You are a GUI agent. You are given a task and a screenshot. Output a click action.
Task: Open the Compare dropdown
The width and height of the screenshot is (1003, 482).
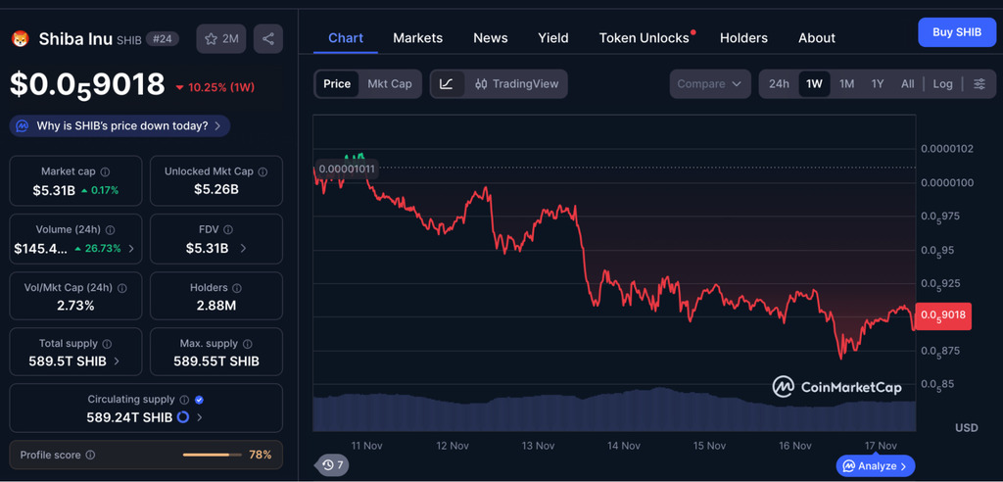tap(710, 84)
